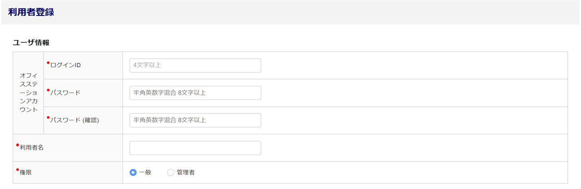This screenshot has width=581, height=189.
Task: Click red required dot beside ログインID
Action: click(48, 62)
